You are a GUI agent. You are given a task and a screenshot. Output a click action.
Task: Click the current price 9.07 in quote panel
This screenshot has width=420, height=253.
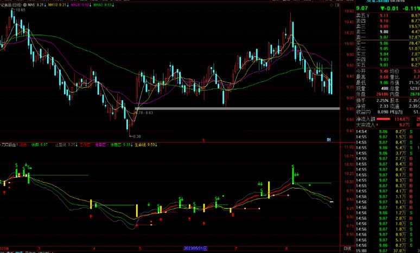point(362,9)
